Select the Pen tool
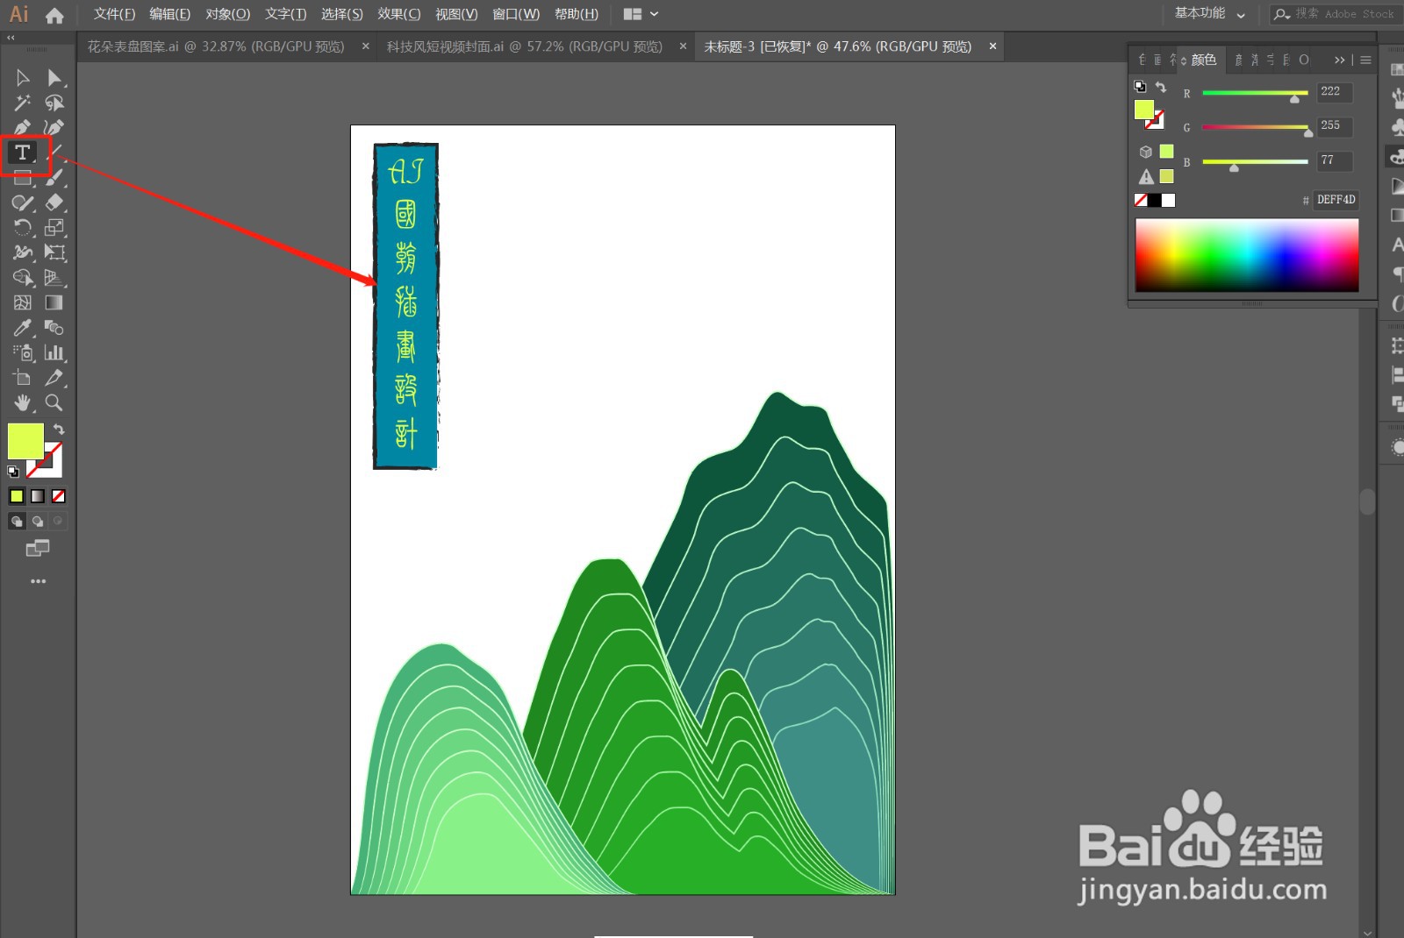The height and width of the screenshot is (938, 1404). point(23,128)
